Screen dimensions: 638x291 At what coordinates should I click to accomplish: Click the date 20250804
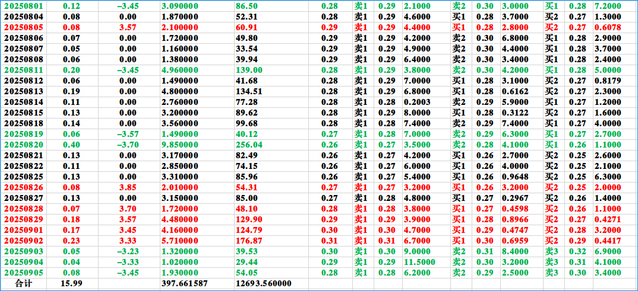tap(23, 17)
